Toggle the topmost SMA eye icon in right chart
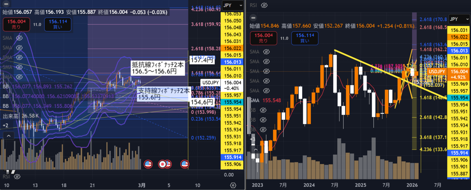Image resolution: width=471 pixels, height=190 pixels. tap(267, 52)
